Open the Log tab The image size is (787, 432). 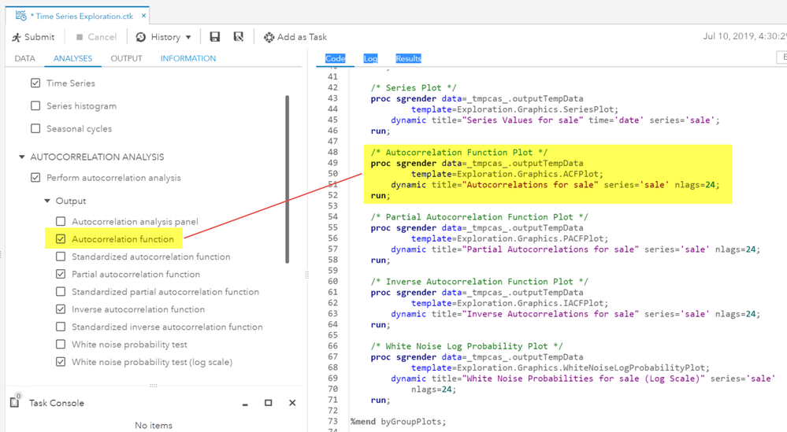370,58
